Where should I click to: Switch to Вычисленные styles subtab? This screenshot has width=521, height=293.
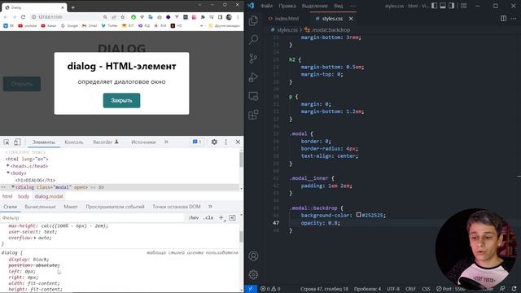[x=40, y=206]
